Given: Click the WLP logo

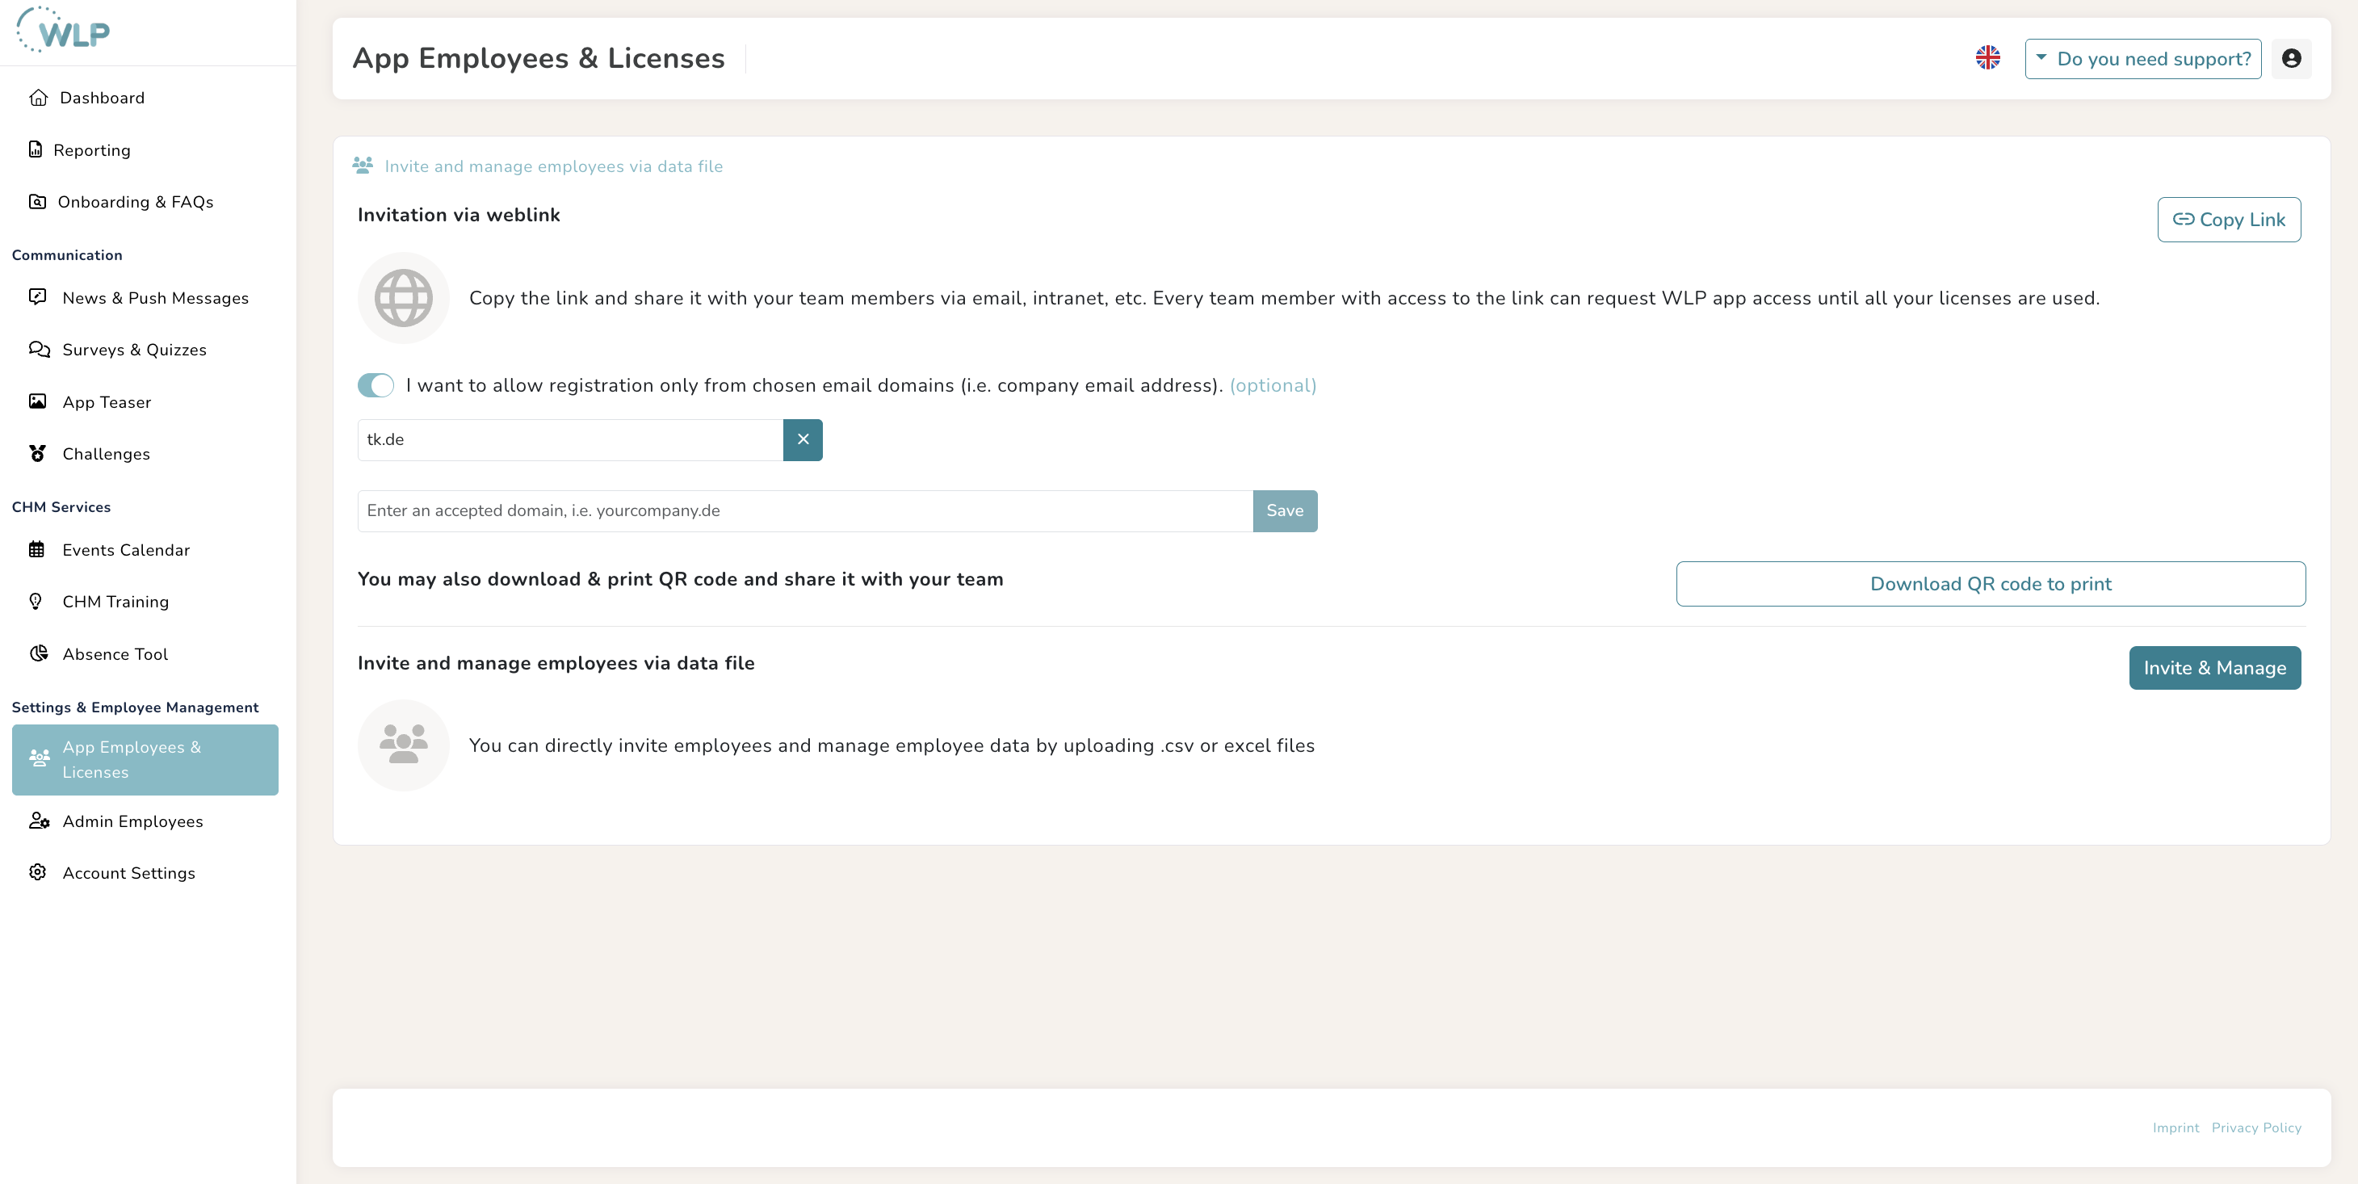Looking at the screenshot, I should (63, 30).
